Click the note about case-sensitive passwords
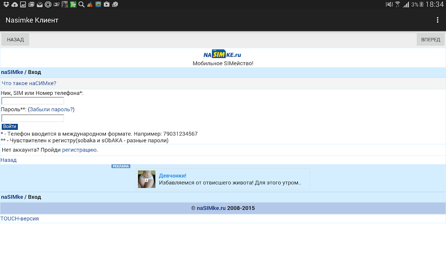The image size is (446, 279). 85,141
